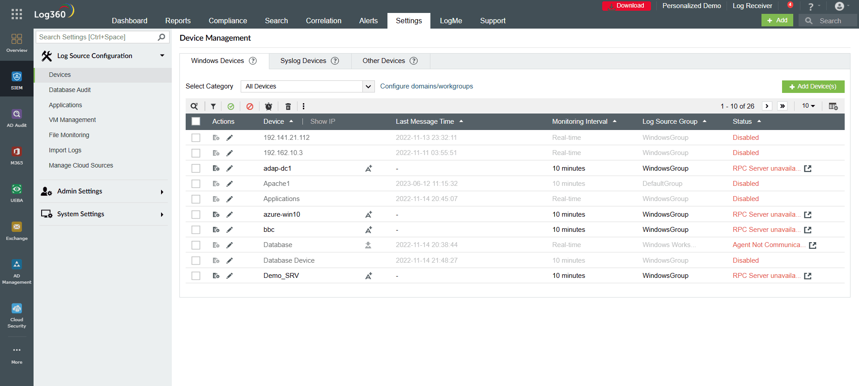Switch to the Dashboard tab

pyautogui.click(x=129, y=21)
